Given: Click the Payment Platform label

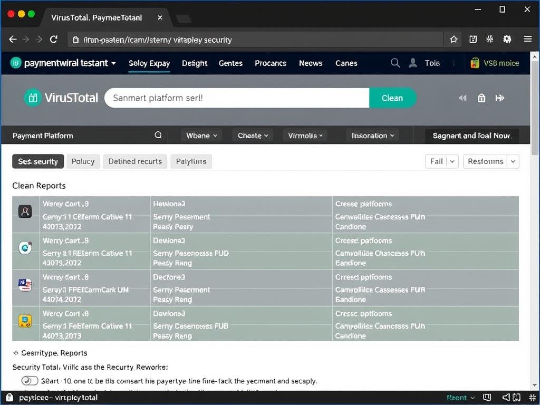Looking at the screenshot, I should tap(43, 136).
